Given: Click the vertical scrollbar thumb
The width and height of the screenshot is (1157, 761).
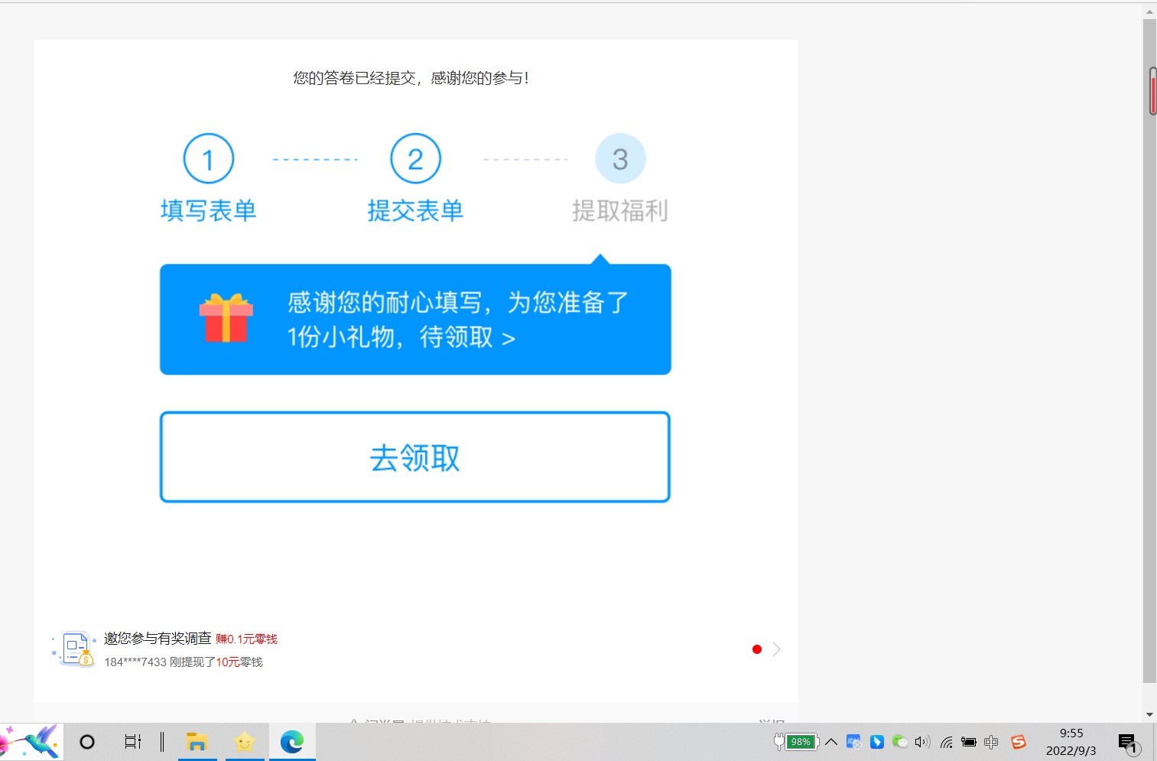Looking at the screenshot, I should click(x=1149, y=352).
